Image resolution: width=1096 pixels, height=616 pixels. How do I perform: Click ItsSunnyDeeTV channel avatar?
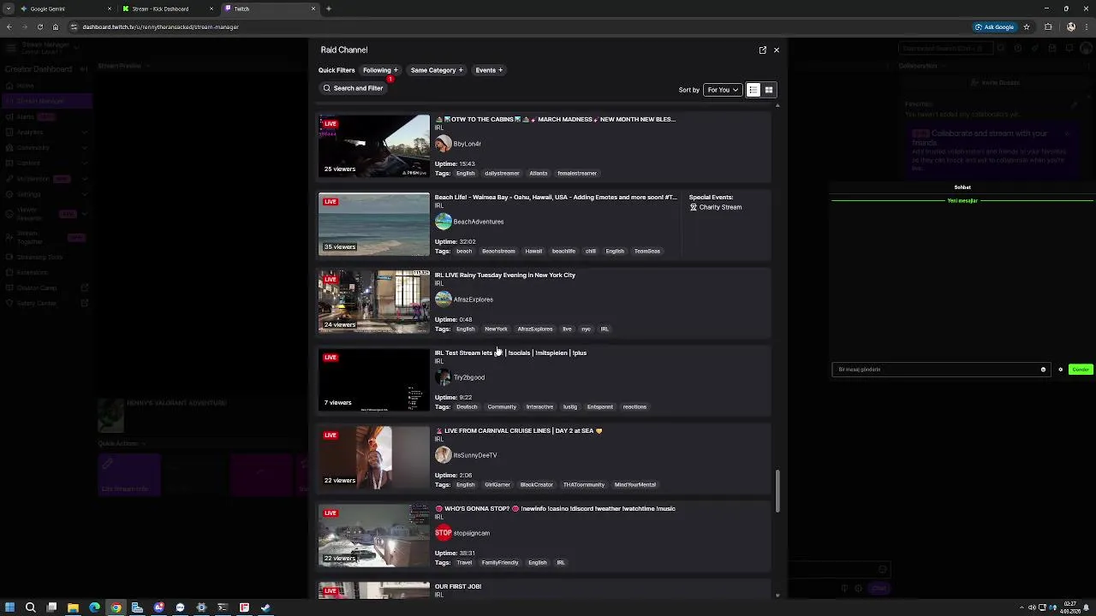point(443,455)
